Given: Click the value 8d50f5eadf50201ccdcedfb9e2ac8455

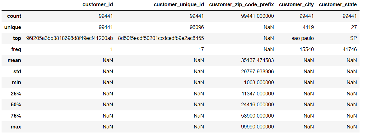Looking at the screenshot, I should (x=161, y=38).
